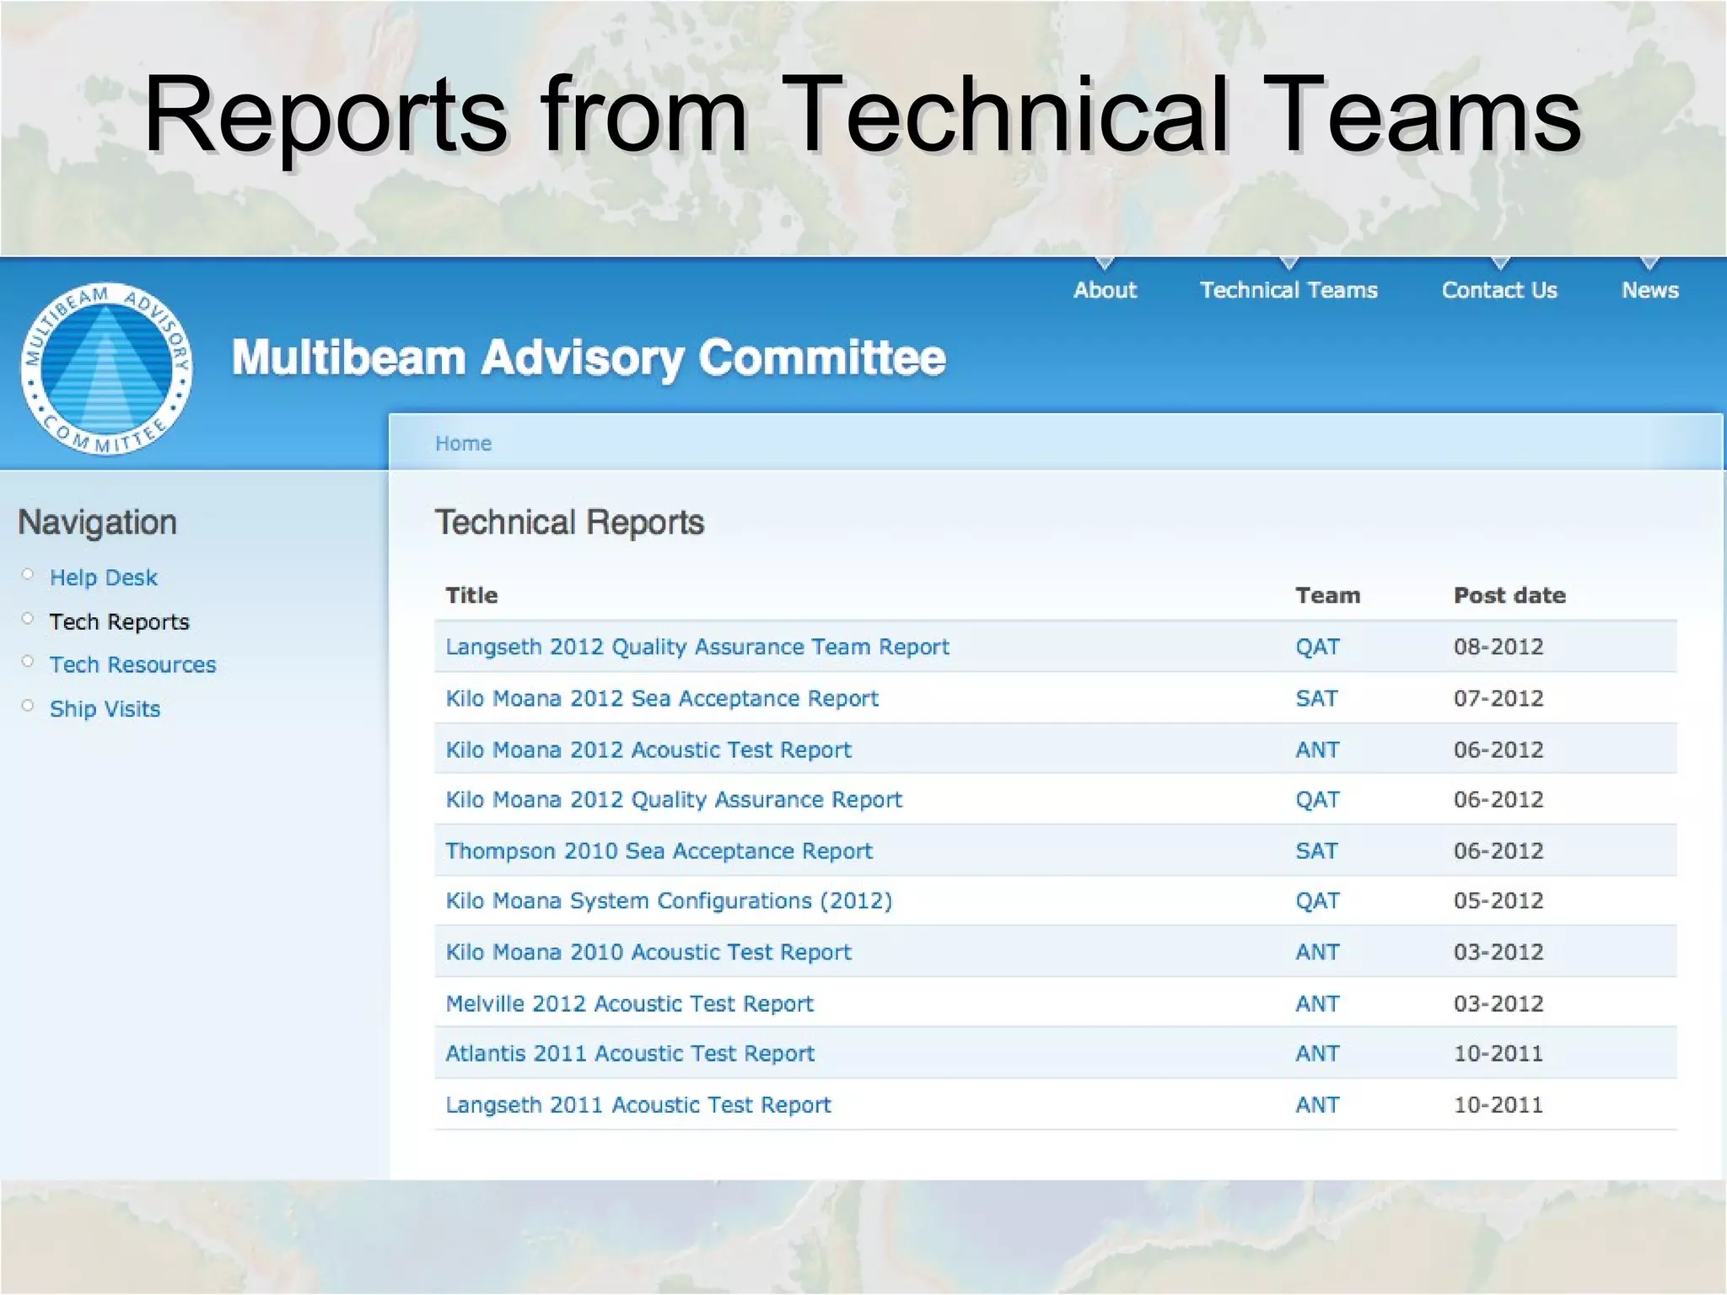
Task: Click ANT team link in Atlantis 2011 row
Action: coord(1317,1053)
